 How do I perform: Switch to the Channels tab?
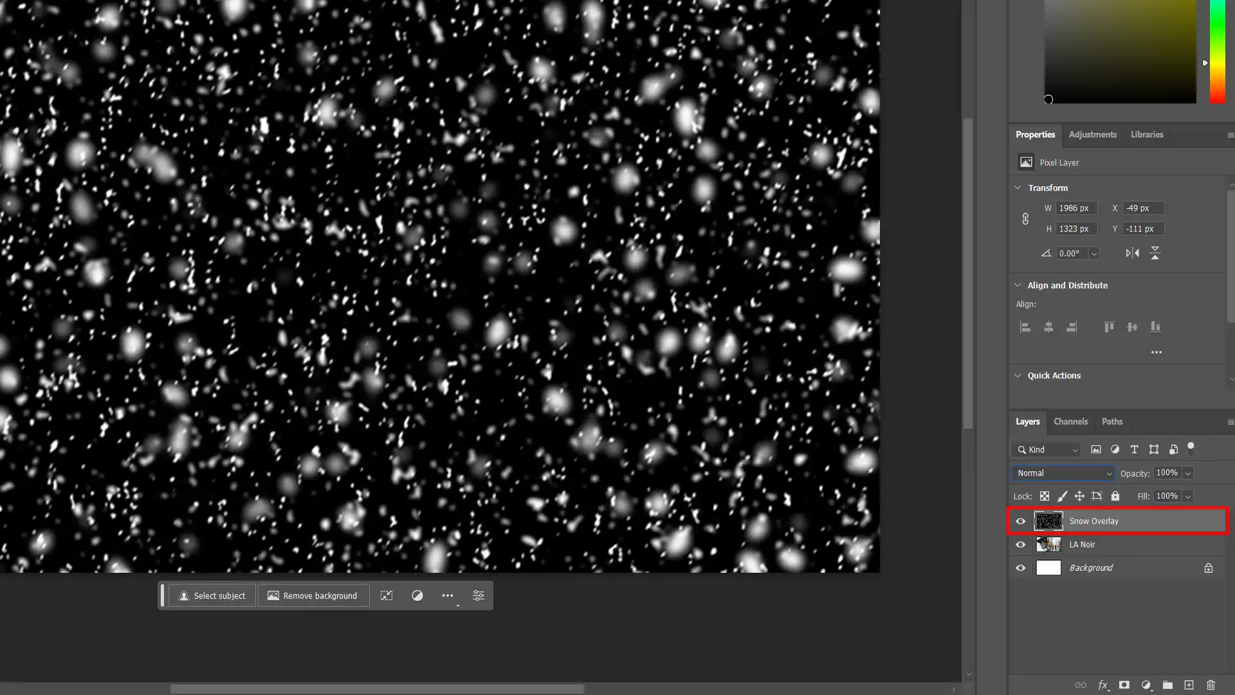point(1070,421)
